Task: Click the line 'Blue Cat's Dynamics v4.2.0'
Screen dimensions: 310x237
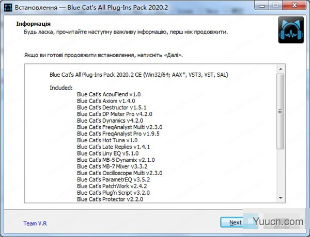Action: pyautogui.click(x=110, y=121)
